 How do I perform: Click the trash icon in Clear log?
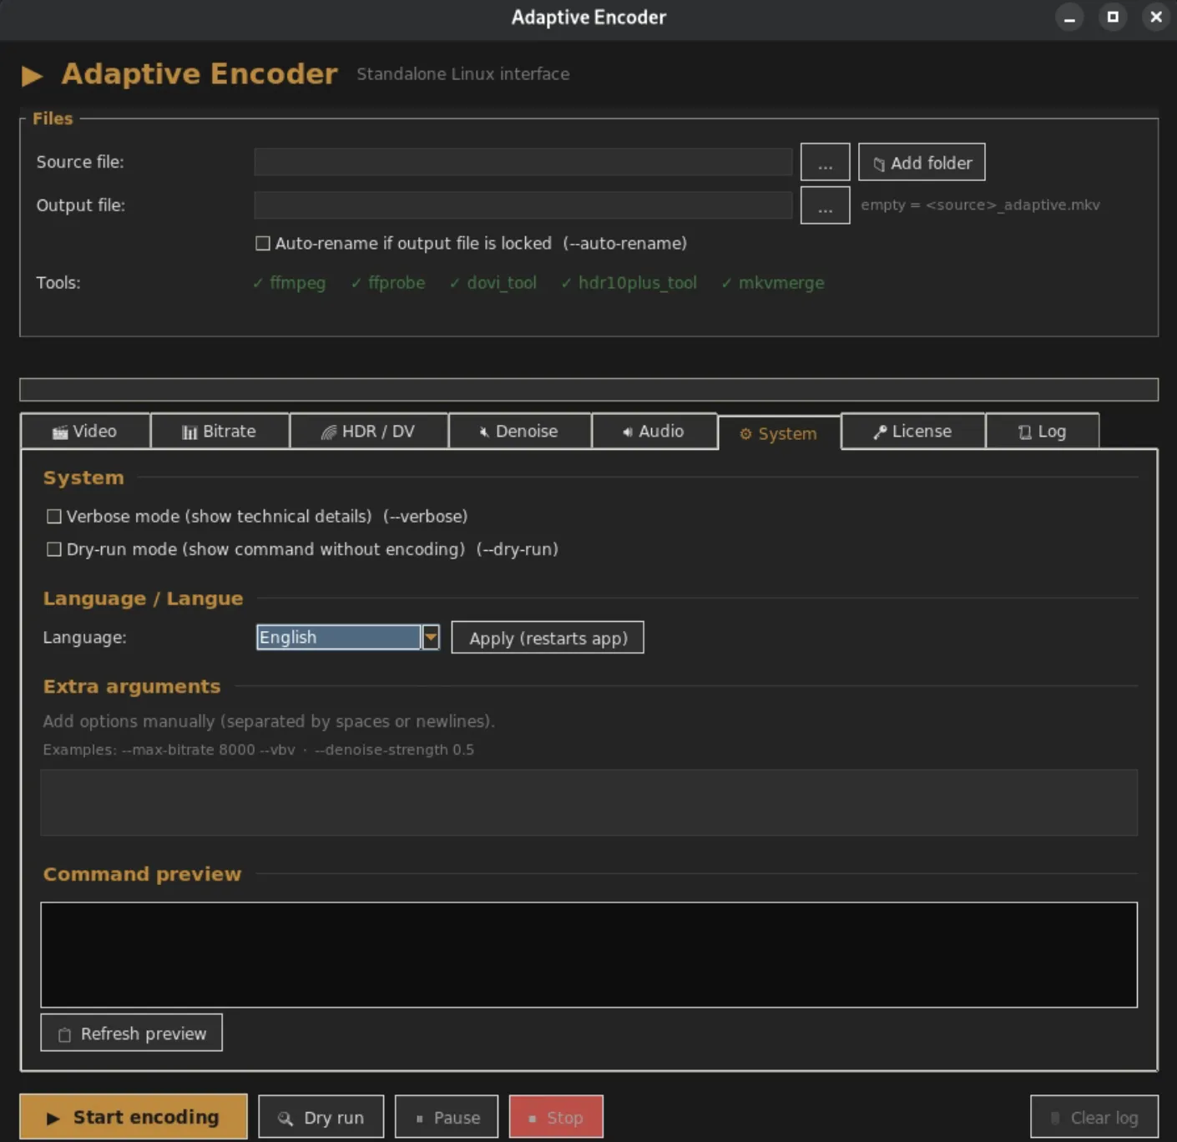coord(1055,1118)
